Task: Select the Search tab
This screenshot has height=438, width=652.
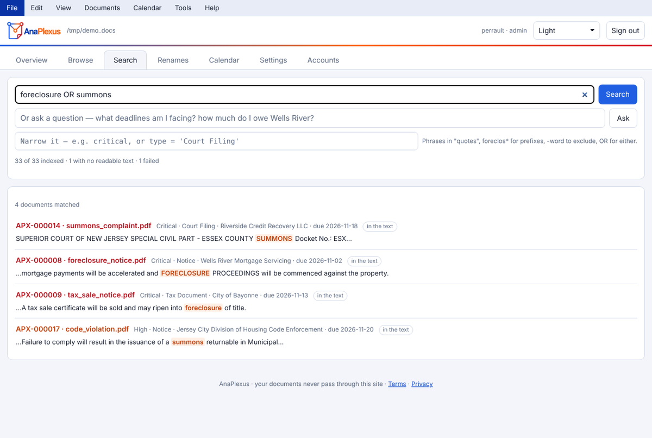Action: tap(126, 60)
